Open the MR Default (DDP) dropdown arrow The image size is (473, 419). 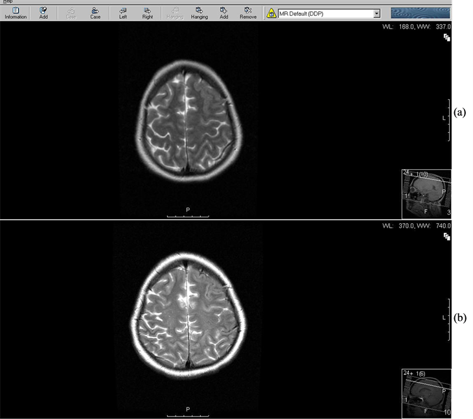(376, 13)
